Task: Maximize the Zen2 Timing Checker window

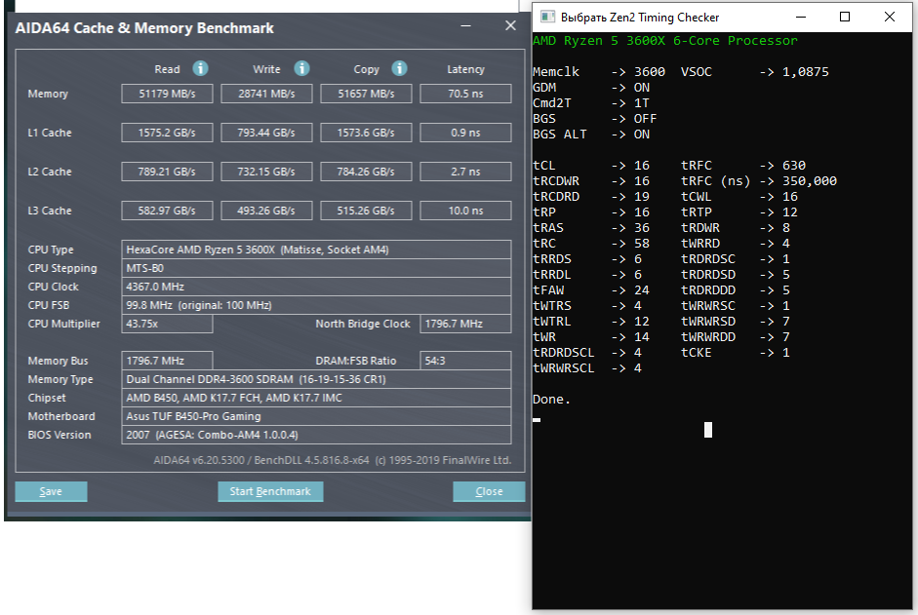Action: (x=844, y=17)
